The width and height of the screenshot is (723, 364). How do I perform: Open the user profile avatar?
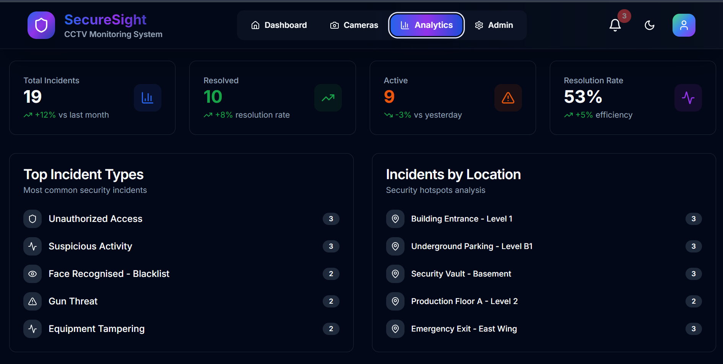pyautogui.click(x=684, y=25)
